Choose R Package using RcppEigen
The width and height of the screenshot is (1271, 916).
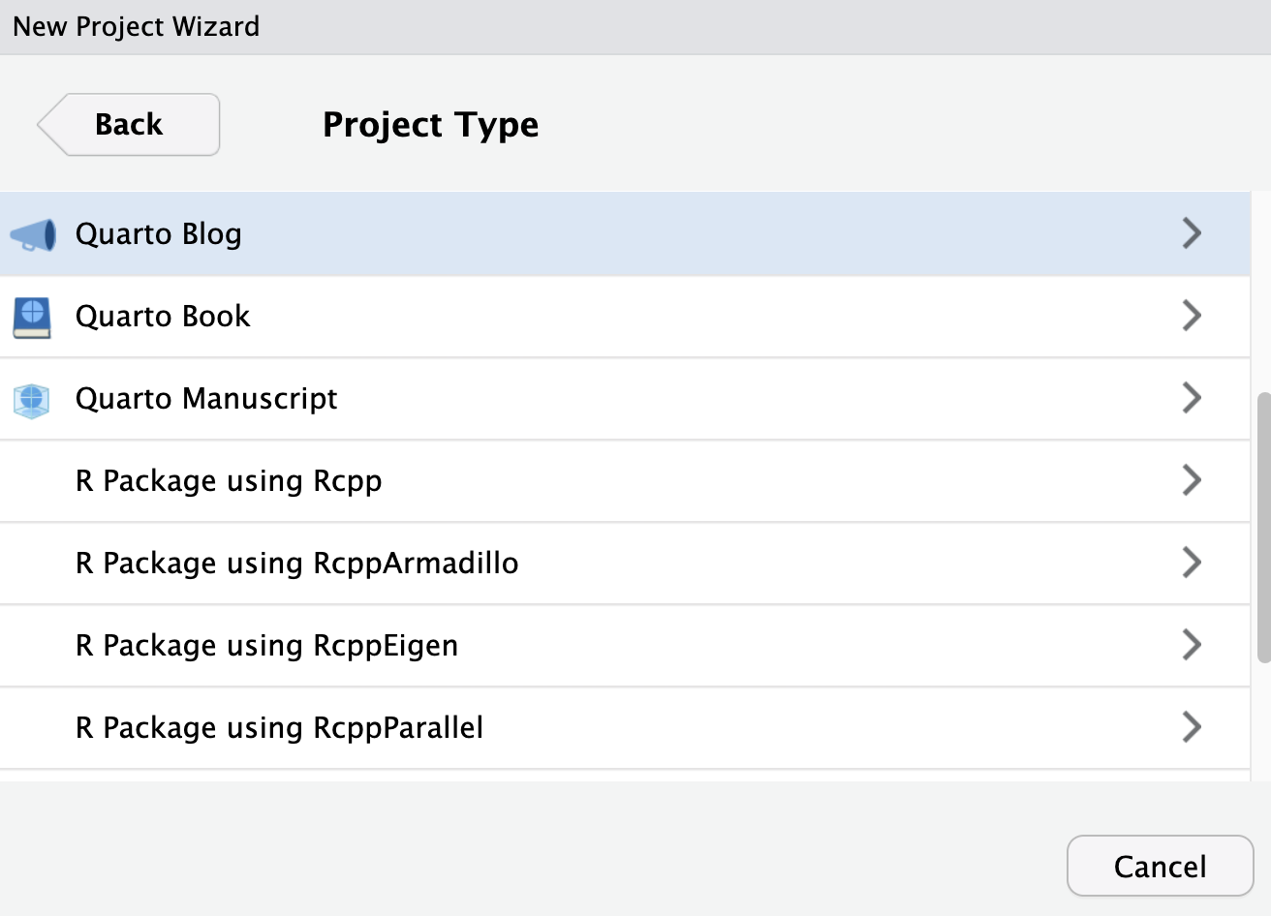266,646
